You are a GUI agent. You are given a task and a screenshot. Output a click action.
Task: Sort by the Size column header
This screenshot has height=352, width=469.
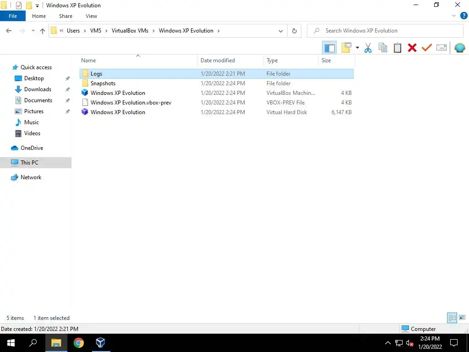coord(337,60)
